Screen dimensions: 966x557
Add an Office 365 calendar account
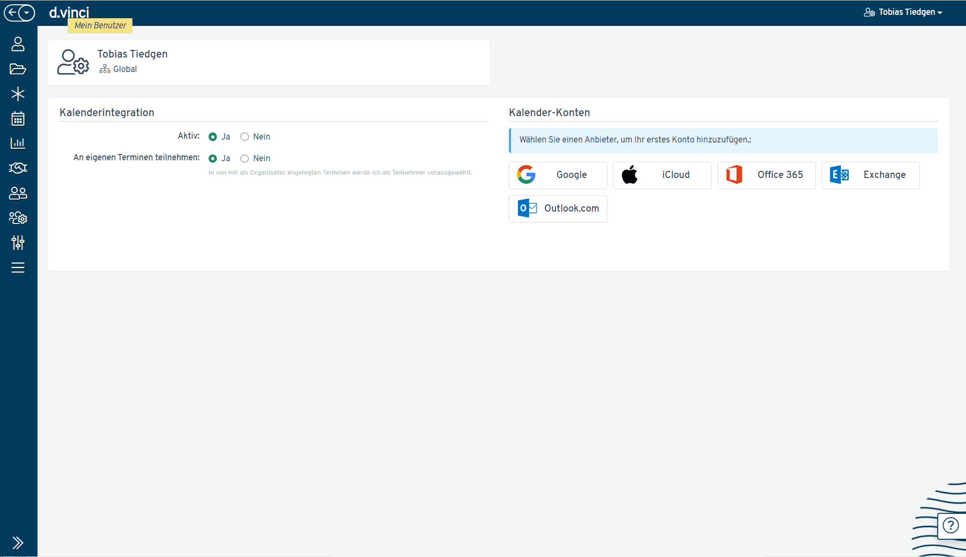coord(766,175)
